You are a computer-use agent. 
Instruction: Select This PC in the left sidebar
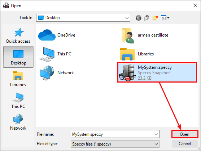click(18, 101)
